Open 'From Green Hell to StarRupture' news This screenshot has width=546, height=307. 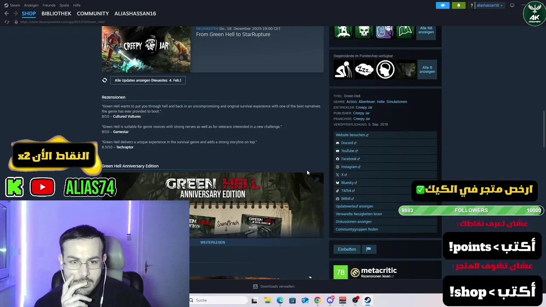click(x=233, y=34)
